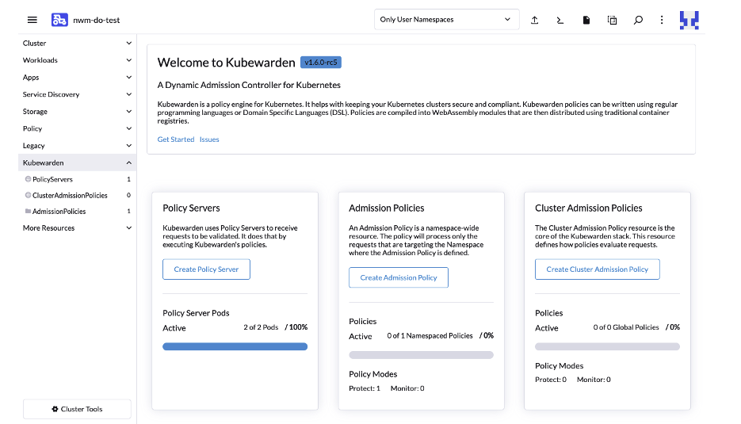The width and height of the screenshot is (741, 424).
Task: Download the KubeConfig file icon
Action: pos(586,20)
